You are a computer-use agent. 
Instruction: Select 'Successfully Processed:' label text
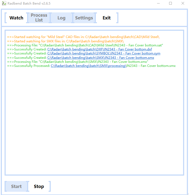(32, 66)
